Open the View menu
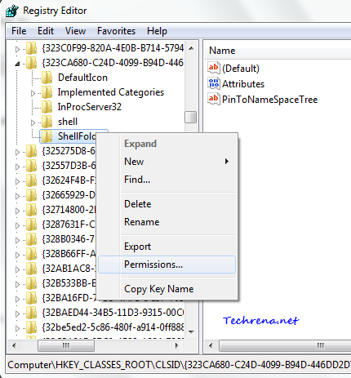This screenshot has width=351, height=378. click(75, 31)
